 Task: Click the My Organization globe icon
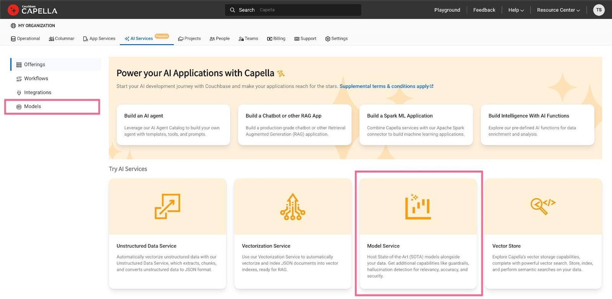click(x=13, y=26)
